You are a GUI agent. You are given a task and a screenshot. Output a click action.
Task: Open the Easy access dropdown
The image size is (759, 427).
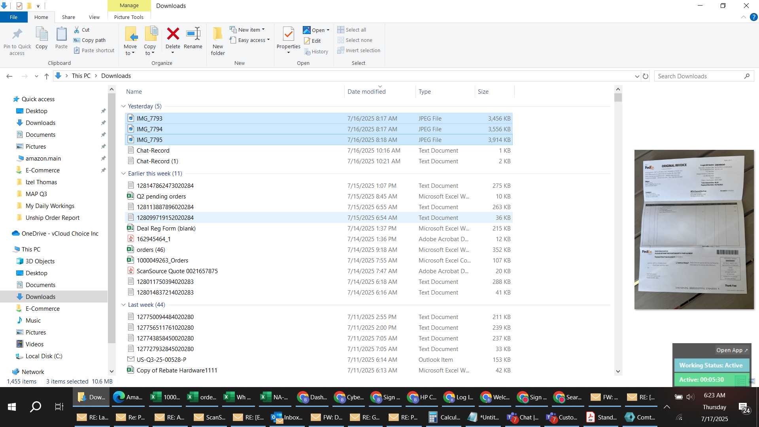pyautogui.click(x=250, y=40)
